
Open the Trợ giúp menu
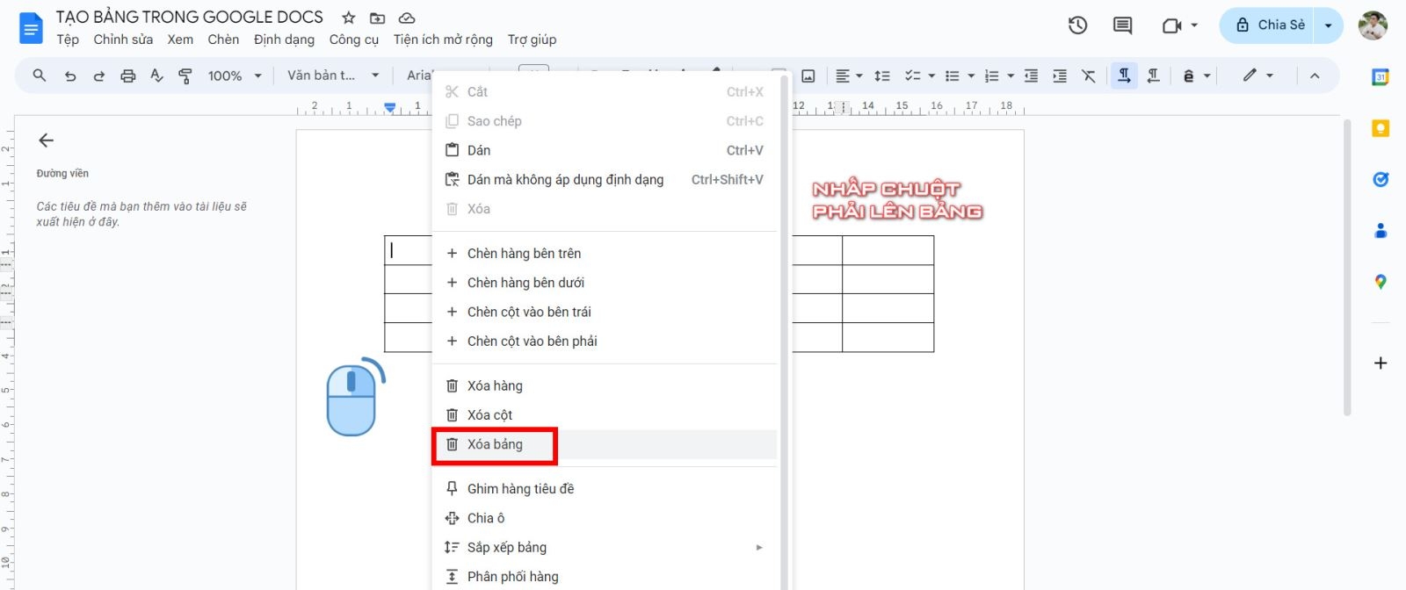532,40
